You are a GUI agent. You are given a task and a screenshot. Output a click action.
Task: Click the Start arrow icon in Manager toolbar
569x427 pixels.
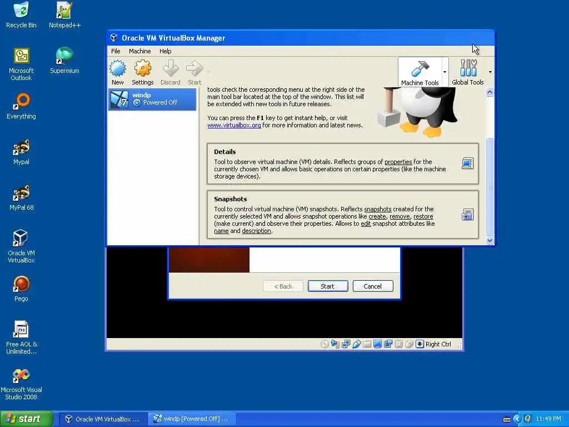point(194,73)
